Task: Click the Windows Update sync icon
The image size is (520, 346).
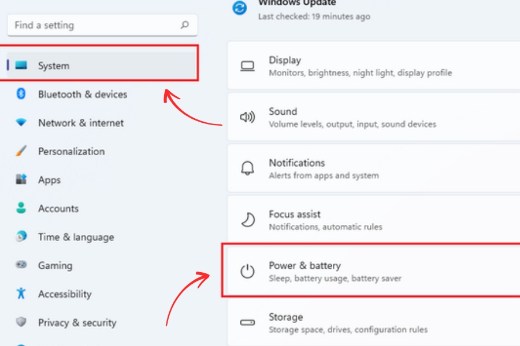Action: pos(239,8)
